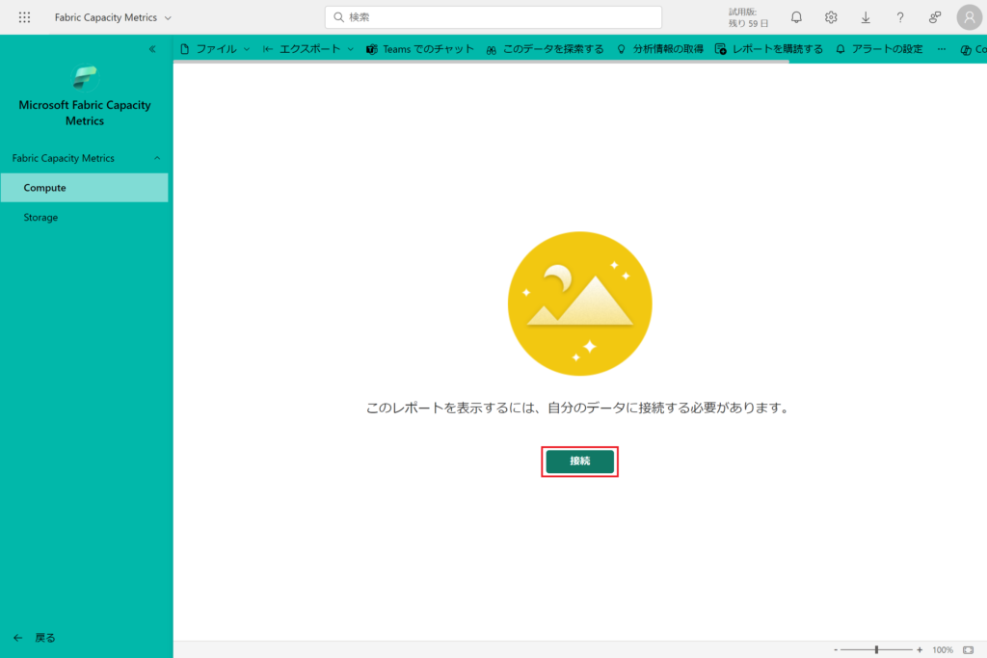987x658 pixels.
Task: Click the fit to page icon
Action: 968,650
